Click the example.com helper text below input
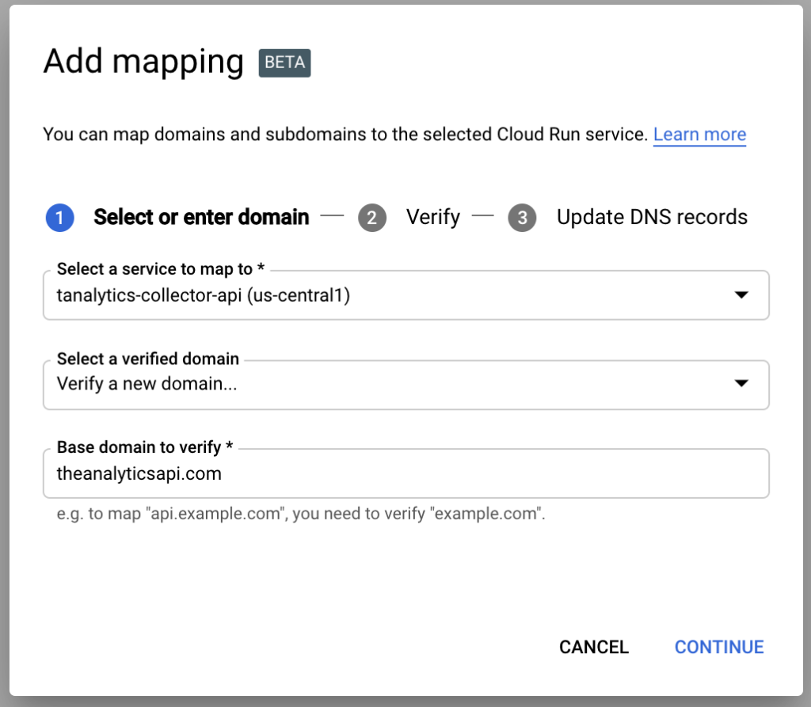The width and height of the screenshot is (811, 707). pyautogui.click(x=301, y=514)
